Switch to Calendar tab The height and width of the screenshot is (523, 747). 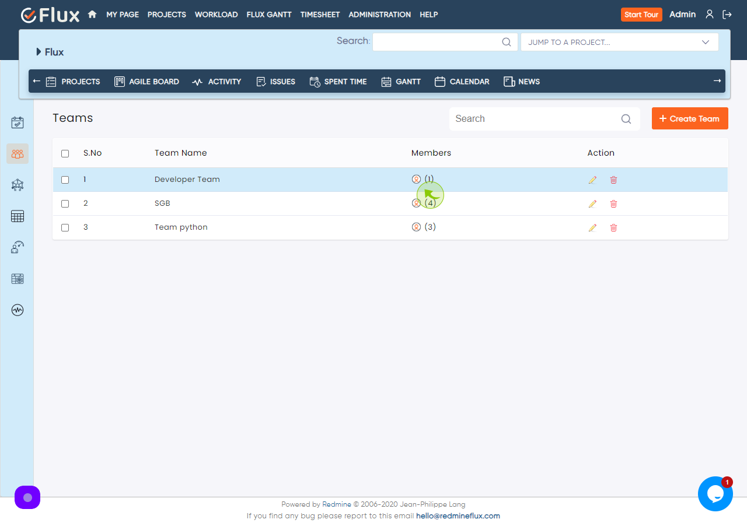(462, 82)
